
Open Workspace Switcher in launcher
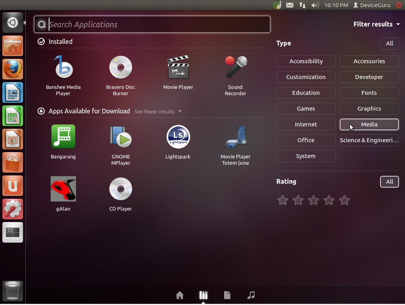[x=13, y=232]
